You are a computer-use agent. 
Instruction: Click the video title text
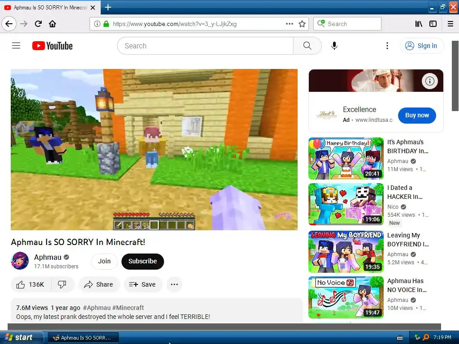(x=78, y=242)
